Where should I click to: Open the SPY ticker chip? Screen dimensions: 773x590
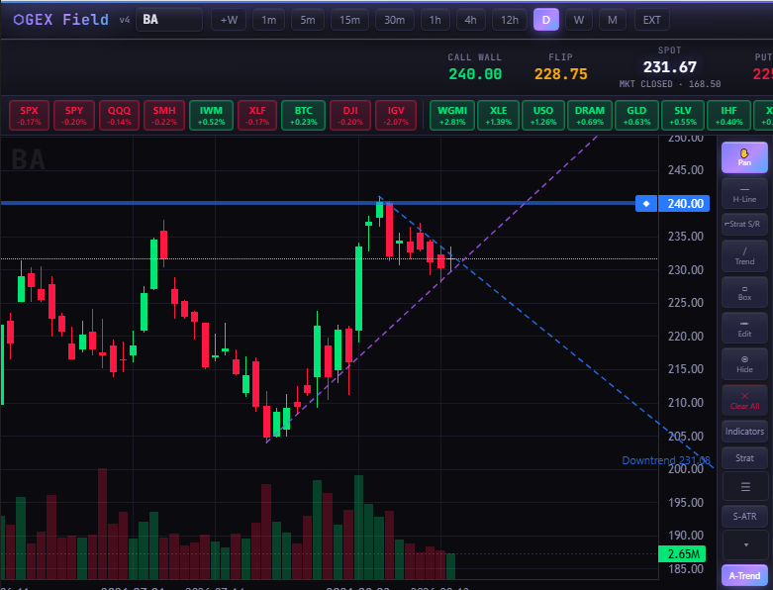(74, 116)
